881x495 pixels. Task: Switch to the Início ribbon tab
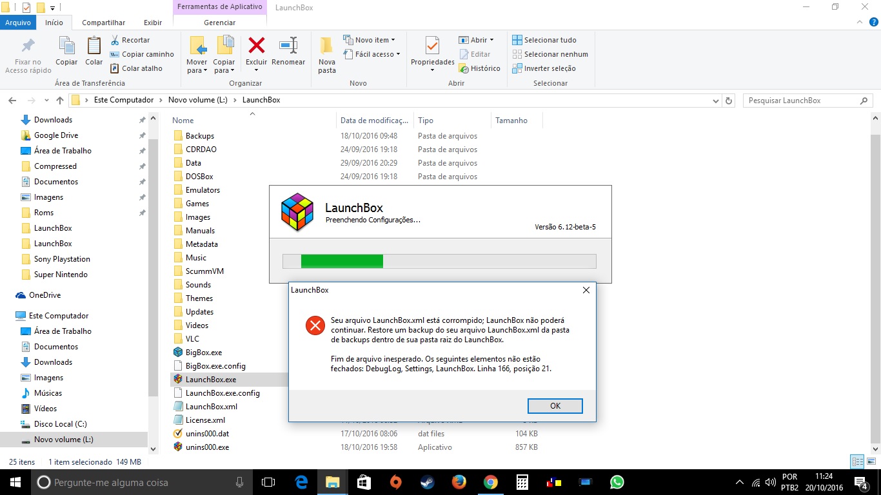pos(54,23)
